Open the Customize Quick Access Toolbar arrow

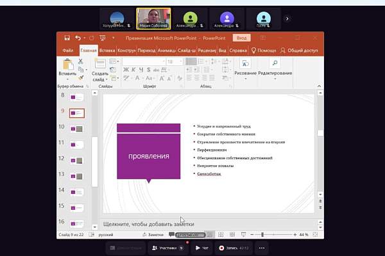113,38
